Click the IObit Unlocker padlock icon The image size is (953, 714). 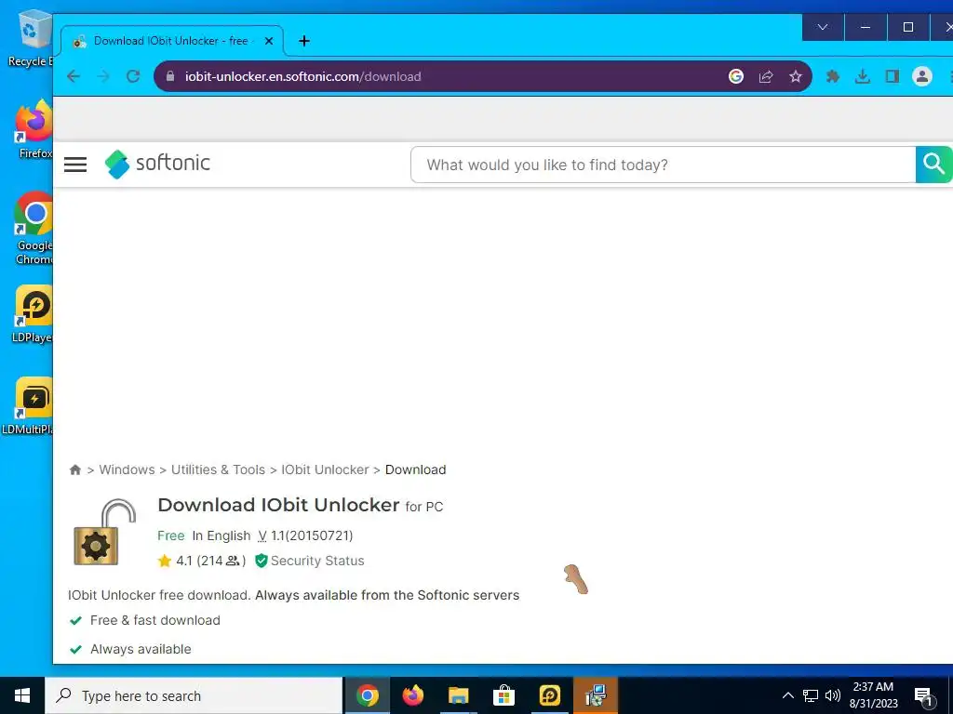point(104,533)
